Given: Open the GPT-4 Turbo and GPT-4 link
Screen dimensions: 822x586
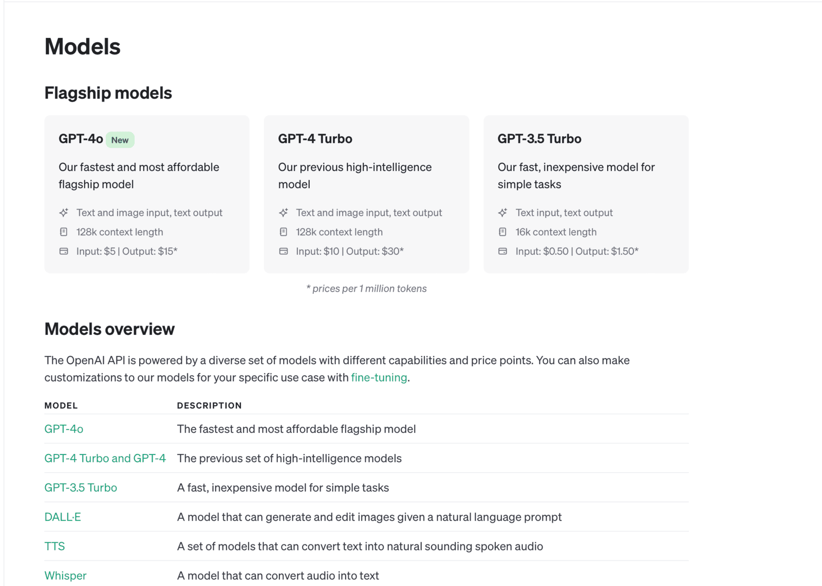Looking at the screenshot, I should [105, 458].
